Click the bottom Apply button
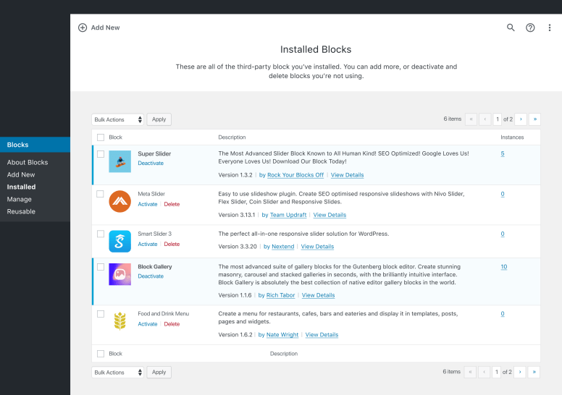This screenshot has height=395, width=562. 159,372
